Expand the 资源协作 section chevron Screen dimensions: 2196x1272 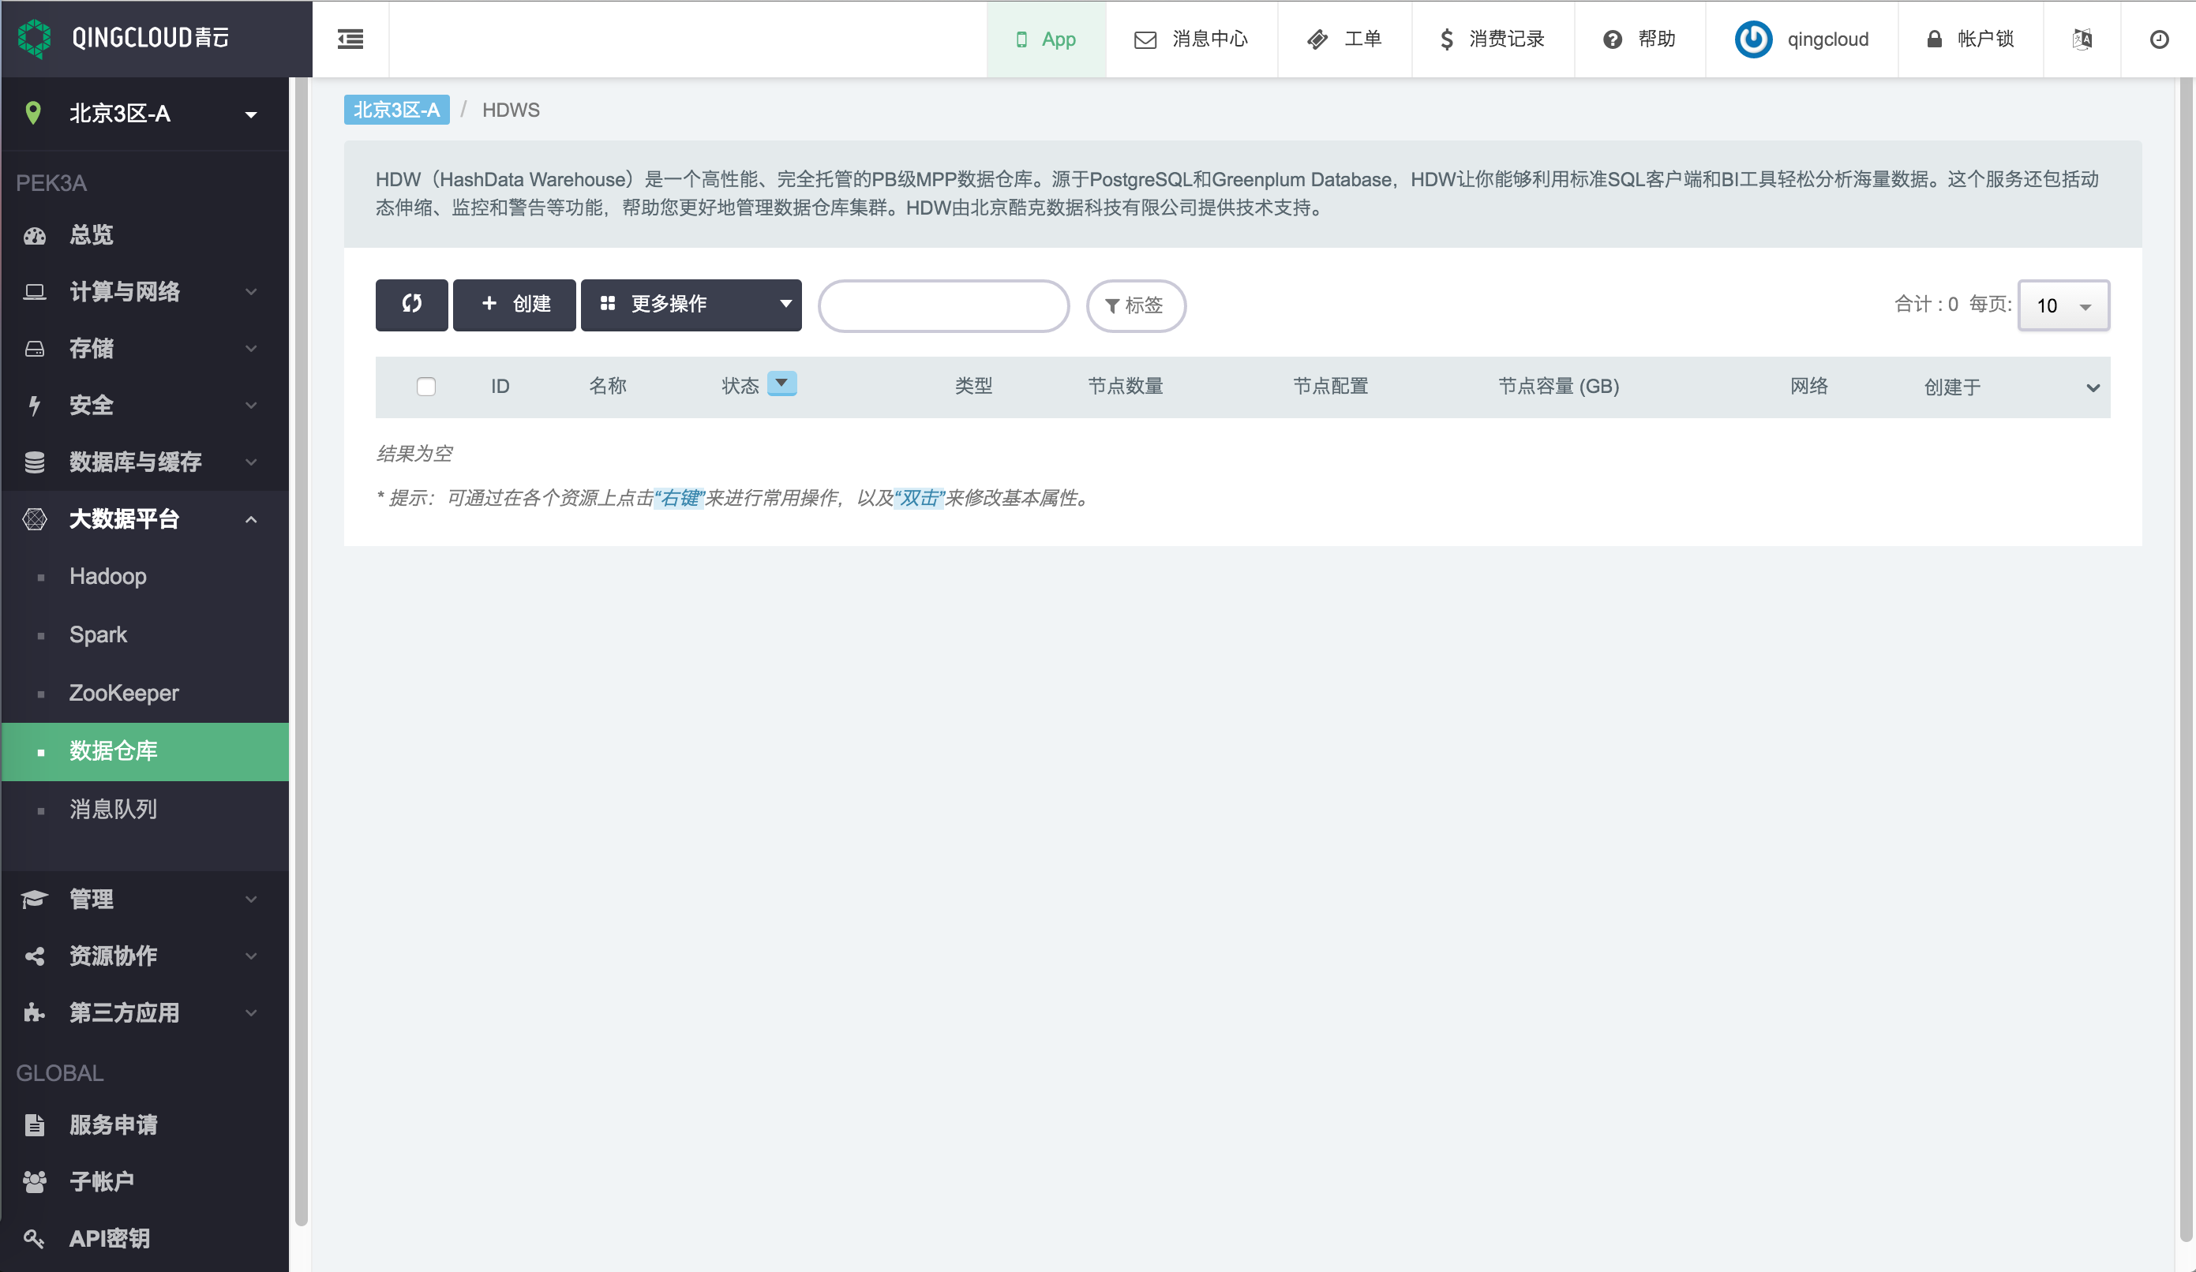[x=251, y=956]
